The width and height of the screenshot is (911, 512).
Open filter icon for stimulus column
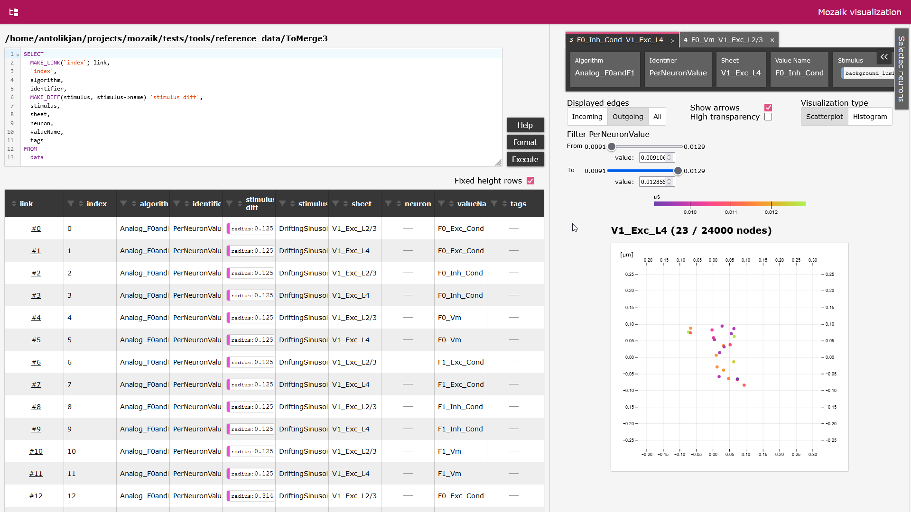(282, 204)
